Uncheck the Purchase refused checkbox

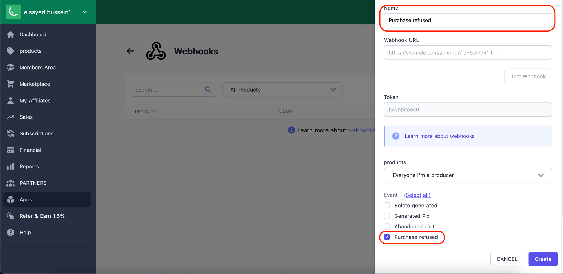pyautogui.click(x=387, y=237)
